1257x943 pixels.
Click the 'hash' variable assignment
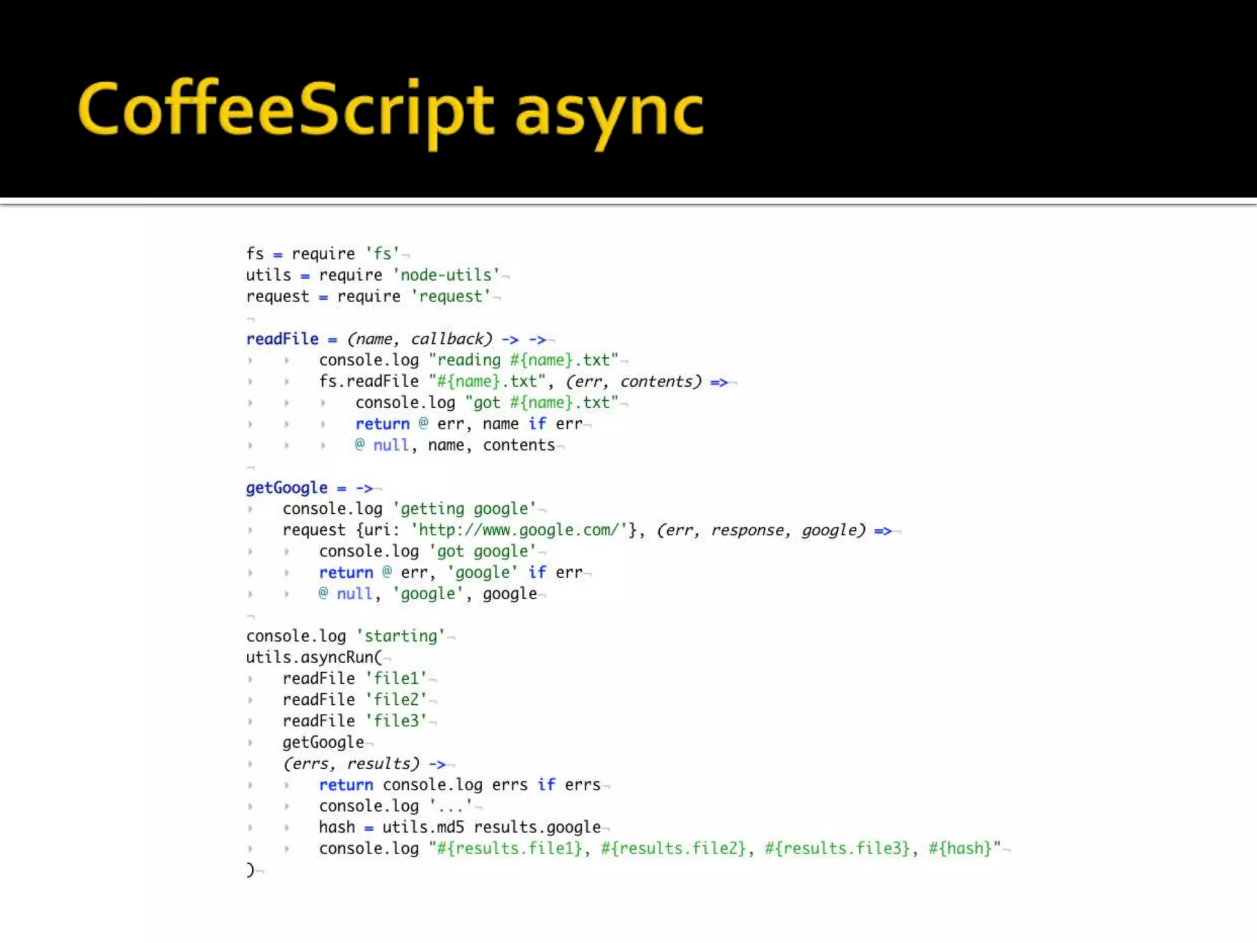336,827
